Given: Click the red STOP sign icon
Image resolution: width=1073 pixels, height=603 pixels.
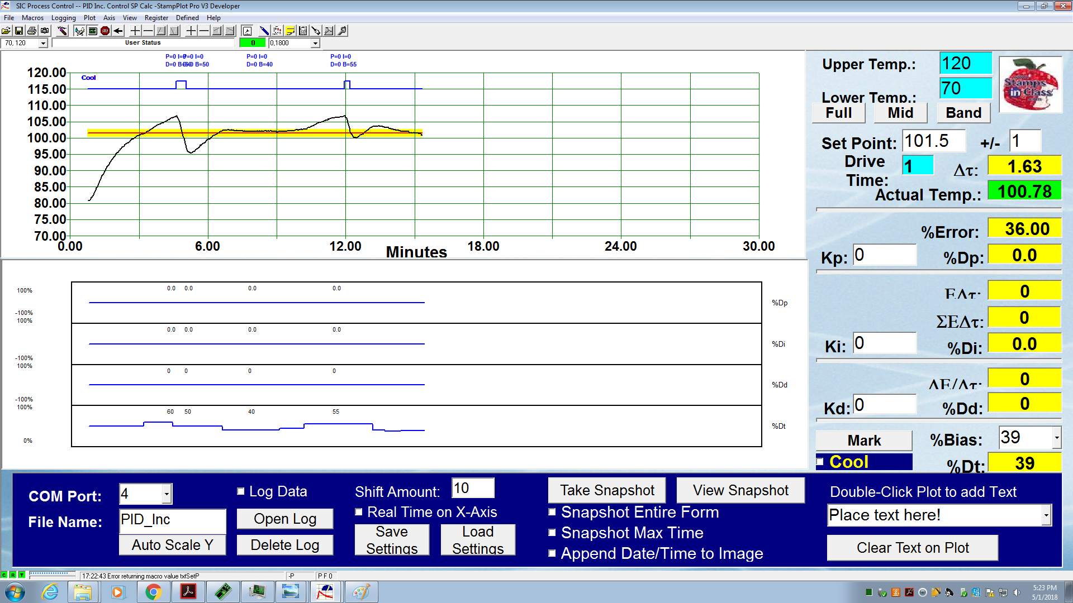Looking at the screenshot, I should point(105,31).
